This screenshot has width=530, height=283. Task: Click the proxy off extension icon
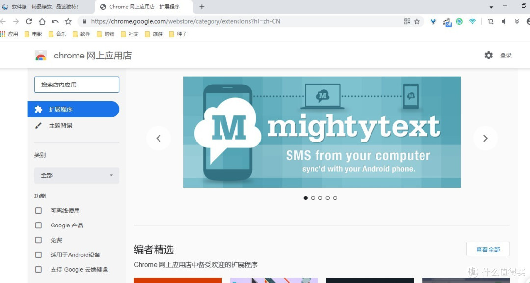(447, 22)
